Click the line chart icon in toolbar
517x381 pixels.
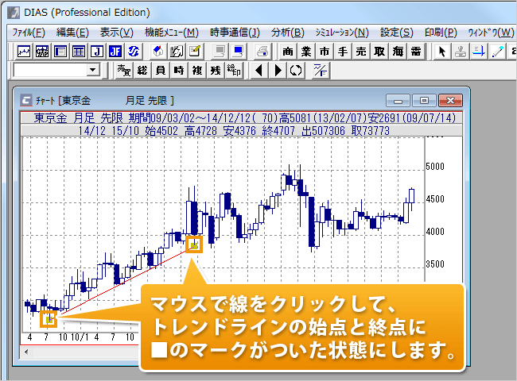point(24,52)
